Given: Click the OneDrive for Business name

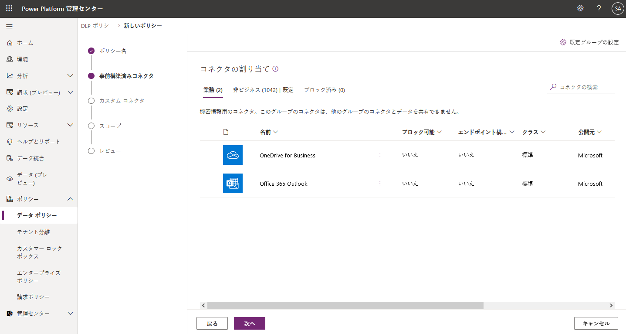Looking at the screenshot, I should 288,156.
